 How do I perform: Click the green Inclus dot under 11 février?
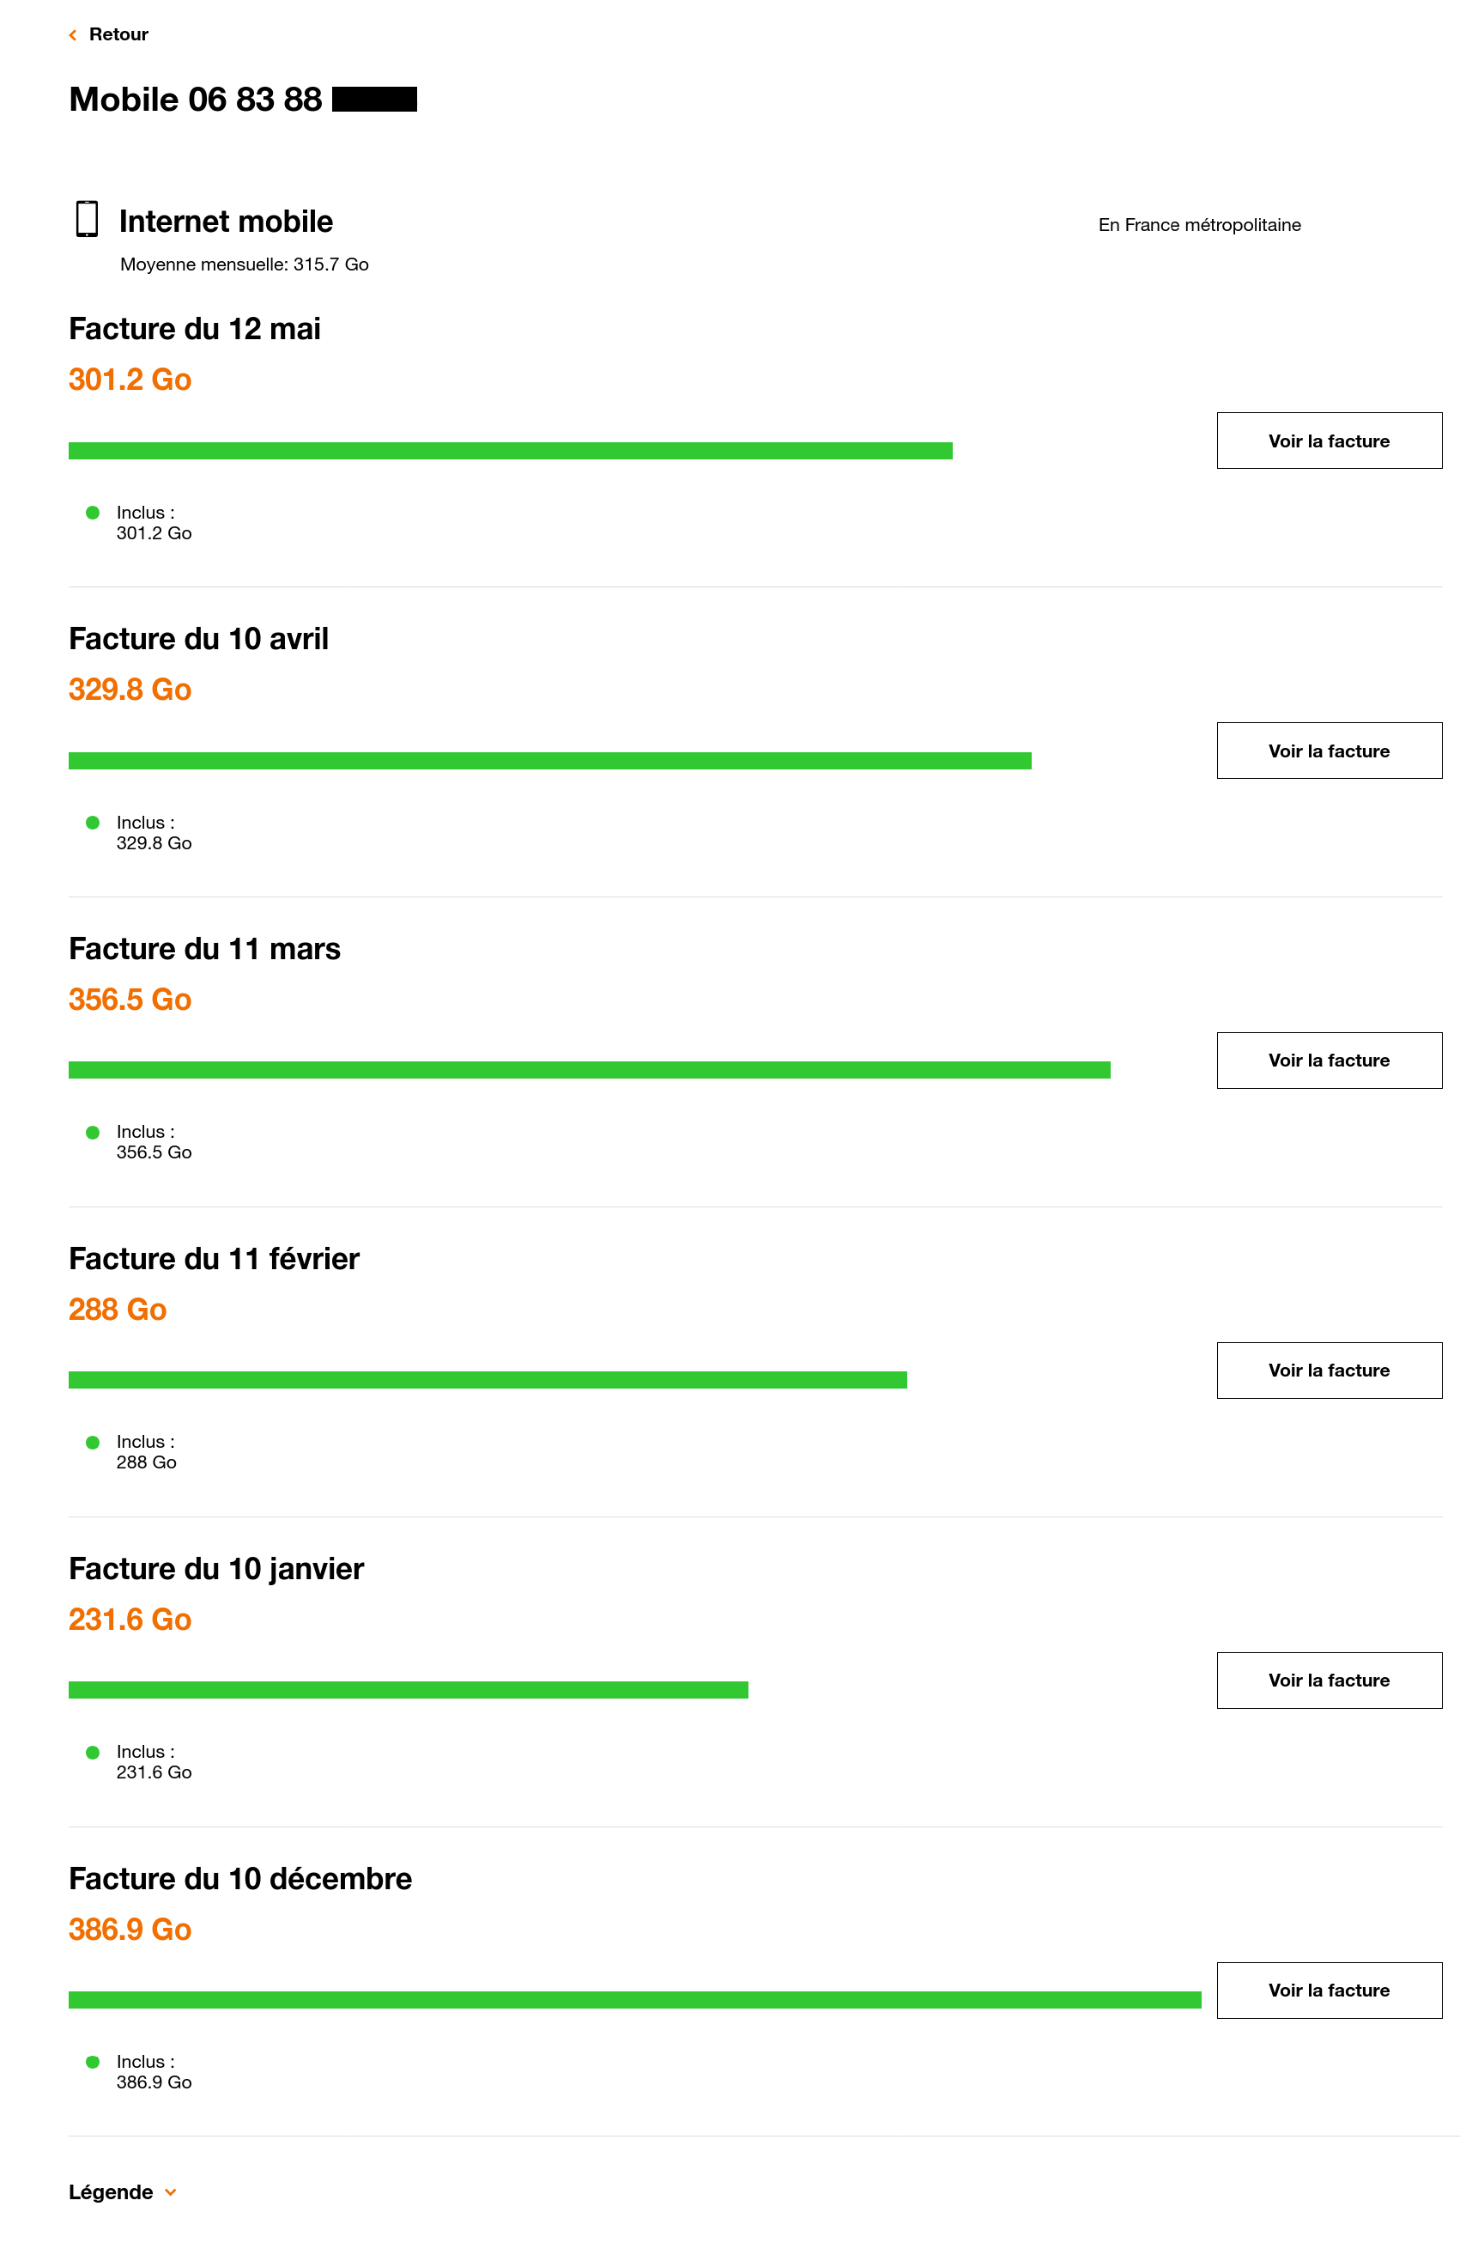[x=93, y=1442]
